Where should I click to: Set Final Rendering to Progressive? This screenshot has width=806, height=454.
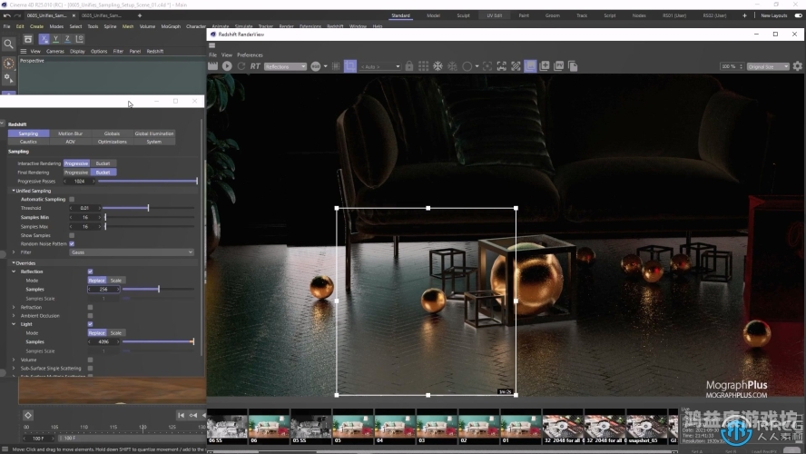[x=76, y=172]
